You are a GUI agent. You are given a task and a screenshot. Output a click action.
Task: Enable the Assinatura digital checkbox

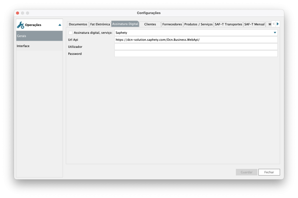click(x=70, y=33)
